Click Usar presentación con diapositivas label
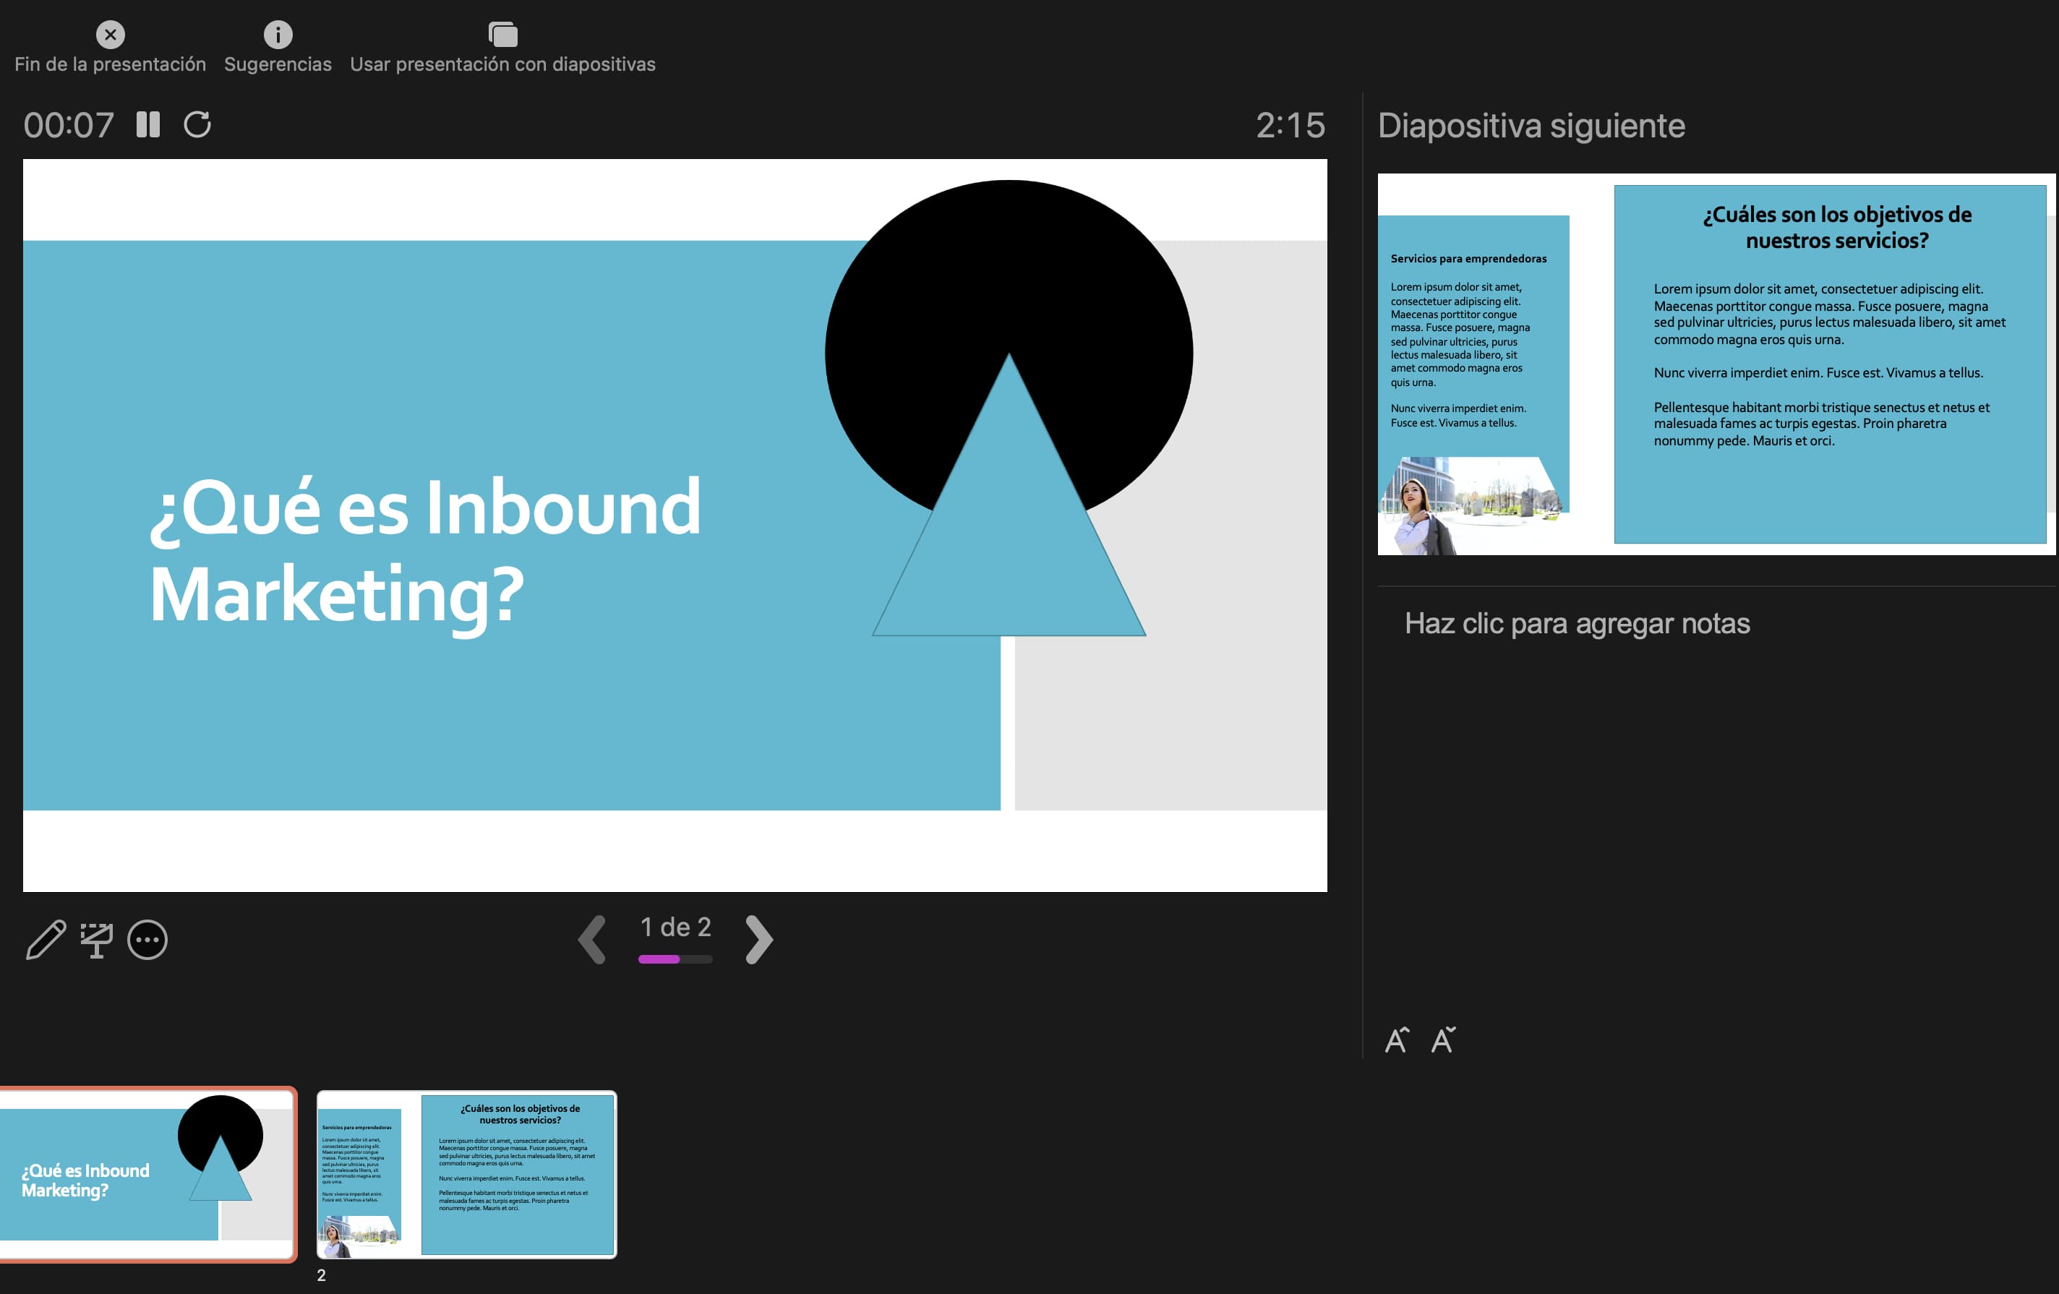 [502, 64]
